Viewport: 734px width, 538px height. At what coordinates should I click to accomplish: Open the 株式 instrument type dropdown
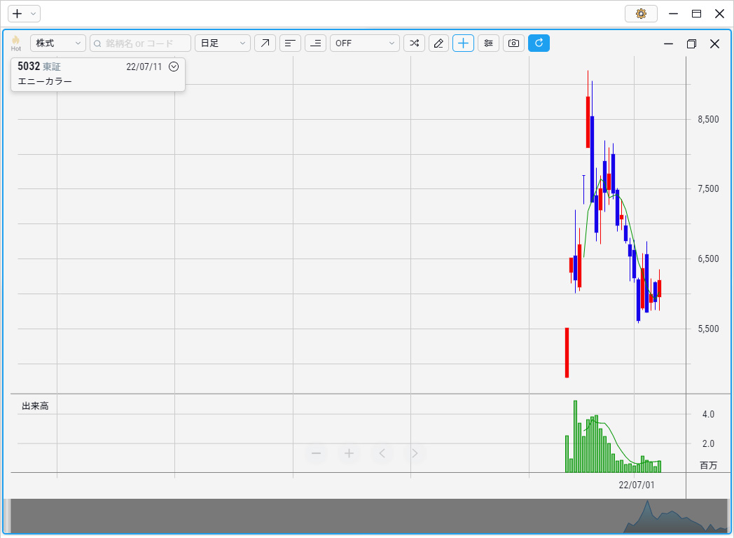(58, 43)
